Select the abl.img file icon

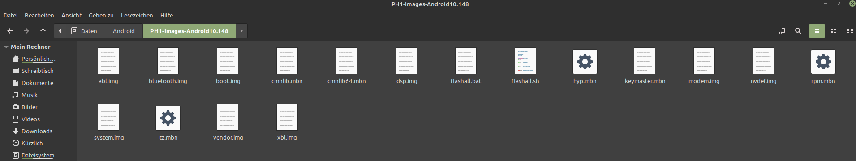coord(108,61)
